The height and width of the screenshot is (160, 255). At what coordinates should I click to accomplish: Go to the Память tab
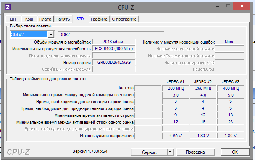click(x=63, y=19)
